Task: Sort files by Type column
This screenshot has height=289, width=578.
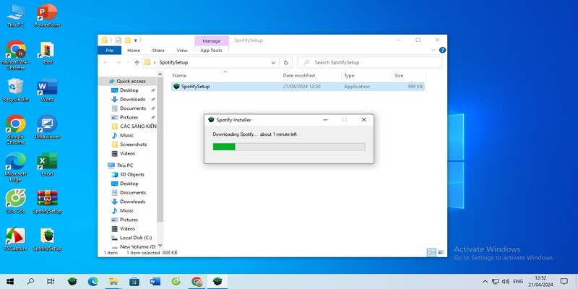Action: pos(366,76)
